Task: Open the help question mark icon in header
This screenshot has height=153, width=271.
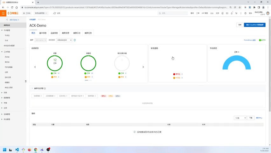Action: (246, 13)
